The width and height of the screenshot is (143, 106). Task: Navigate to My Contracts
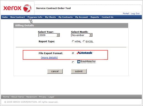pyautogui.click(x=65, y=17)
